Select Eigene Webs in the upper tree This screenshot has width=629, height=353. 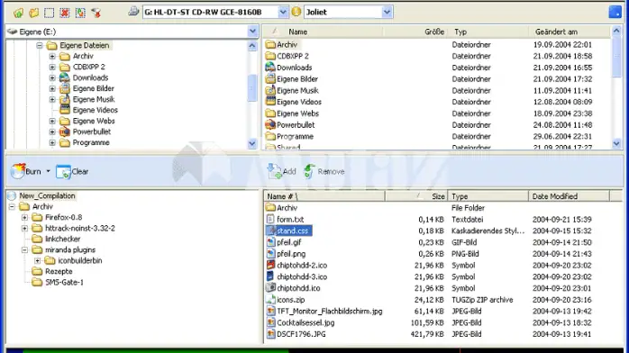pos(94,121)
